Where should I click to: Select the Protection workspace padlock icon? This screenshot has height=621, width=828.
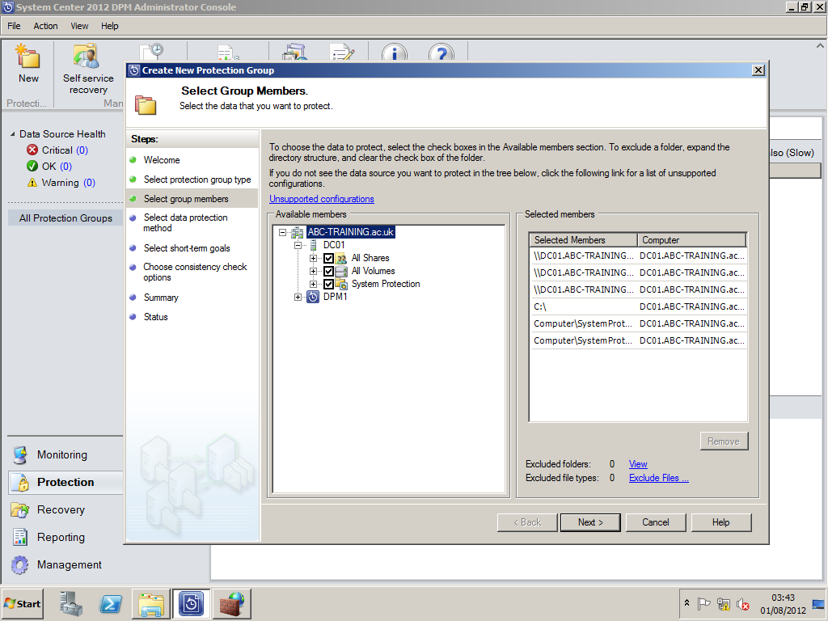click(22, 482)
